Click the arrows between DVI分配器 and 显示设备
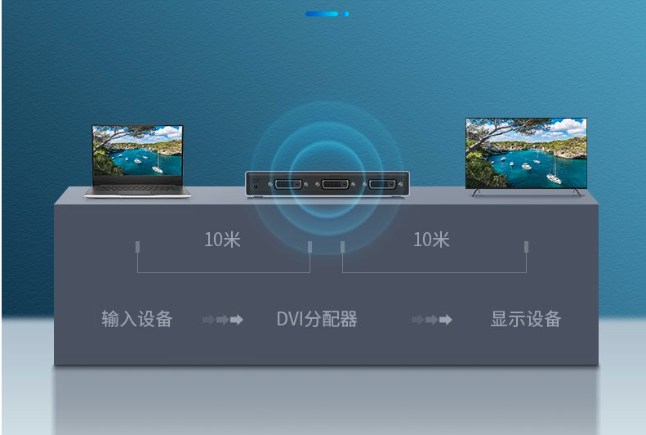This screenshot has width=646, height=435. coord(432,320)
